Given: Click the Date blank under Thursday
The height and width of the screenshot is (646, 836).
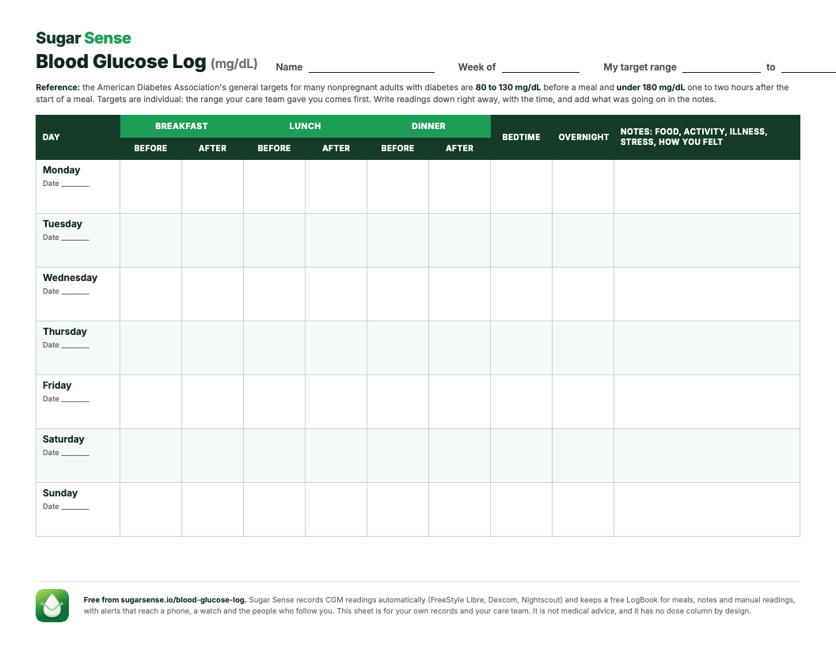Looking at the screenshot, I should (75, 347).
